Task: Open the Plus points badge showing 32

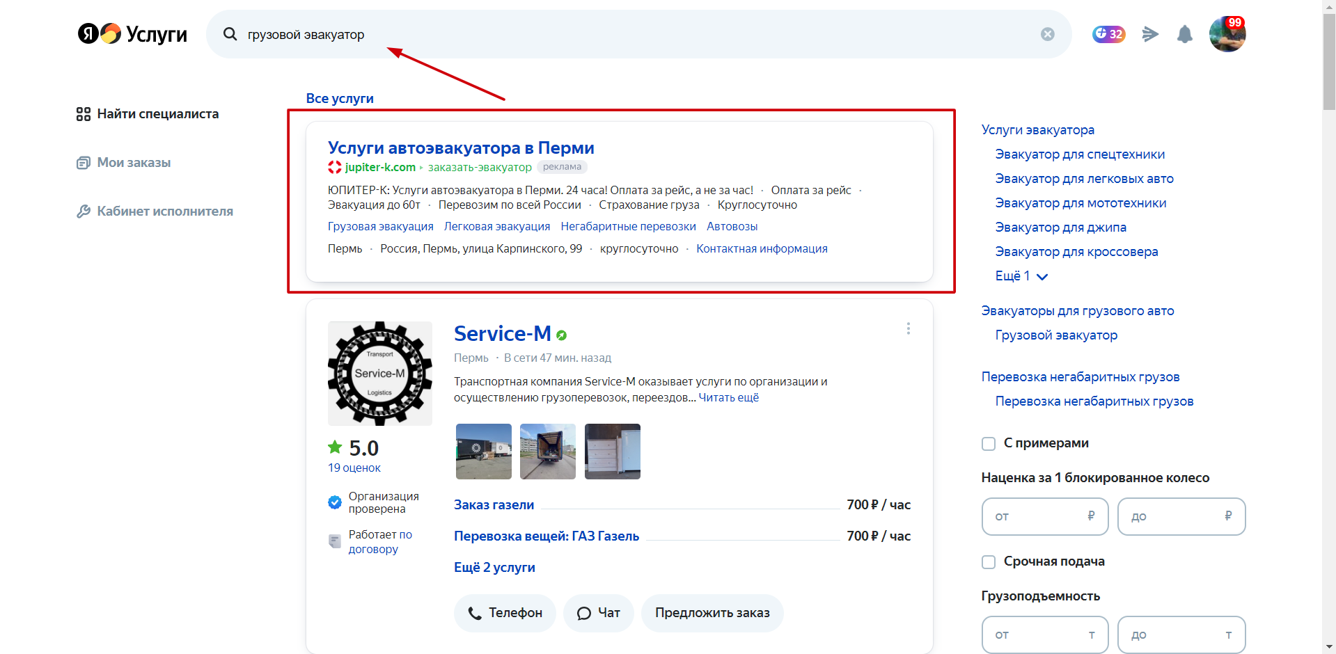Action: pos(1108,33)
